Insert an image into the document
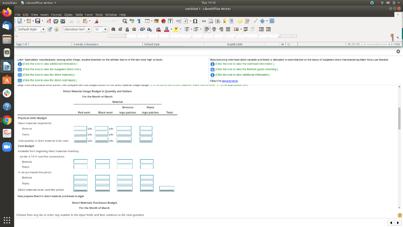403x227 pixels. coord(156,21)
